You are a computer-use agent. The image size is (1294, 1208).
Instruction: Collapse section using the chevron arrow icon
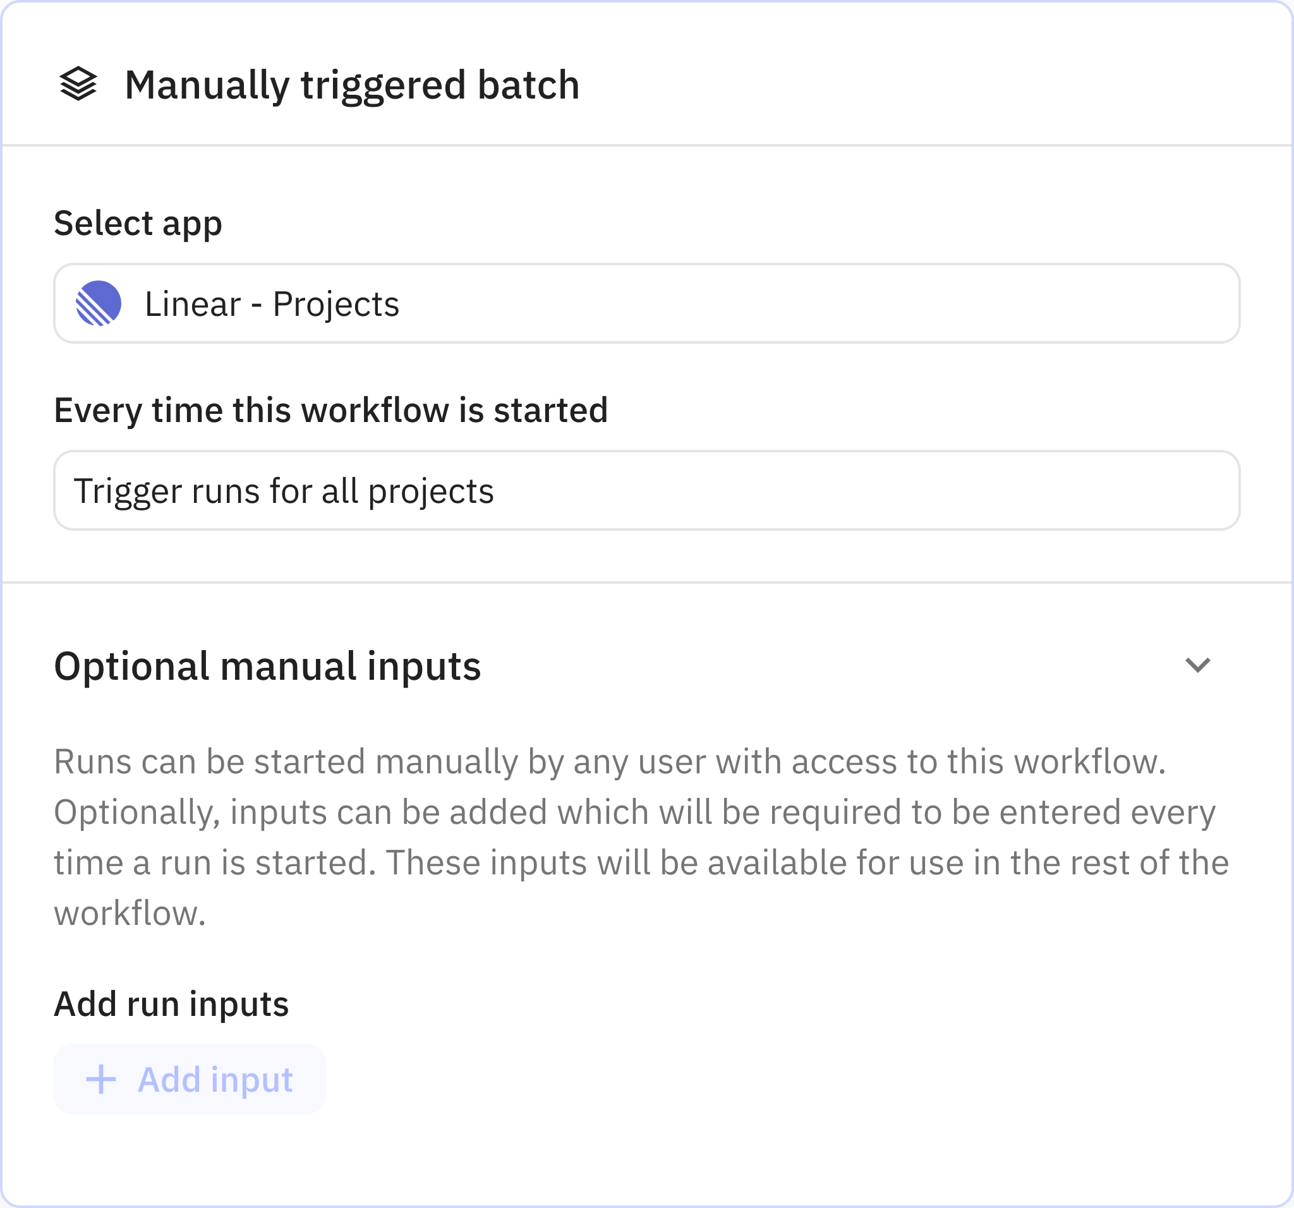1197,665
